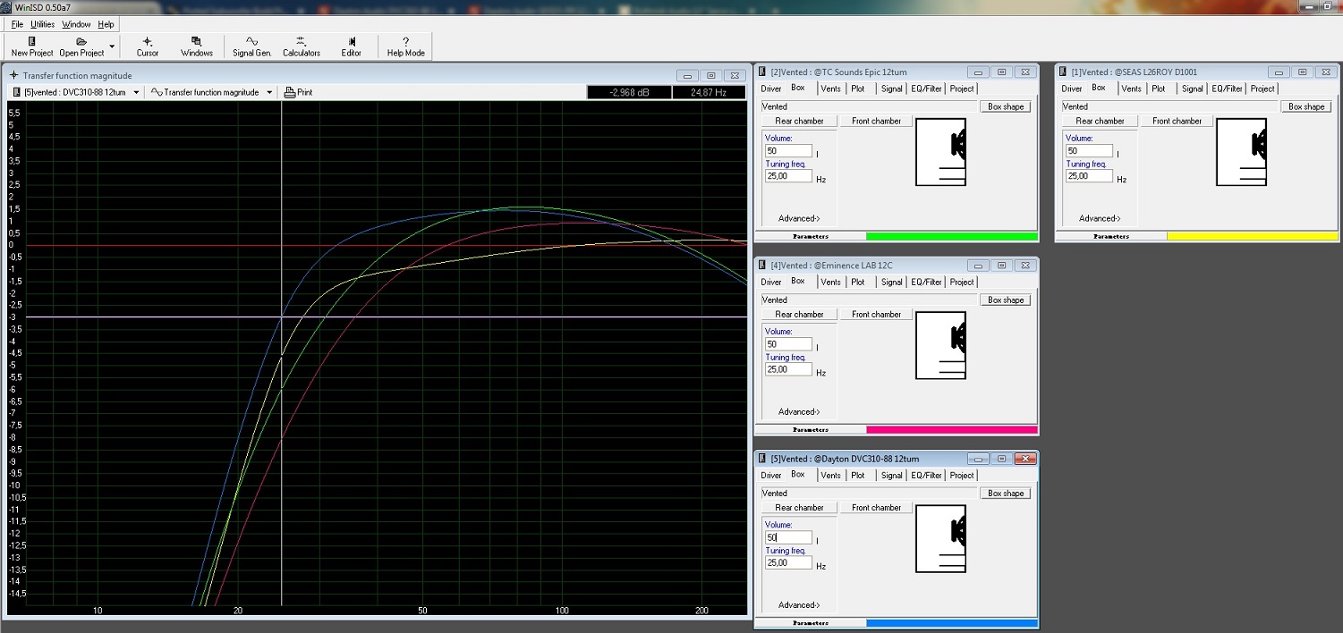Click the blue color bar in Dayton DVC310-88 window
The width and height of the screenshot is (1343, 633).
(x=951, y=623)
